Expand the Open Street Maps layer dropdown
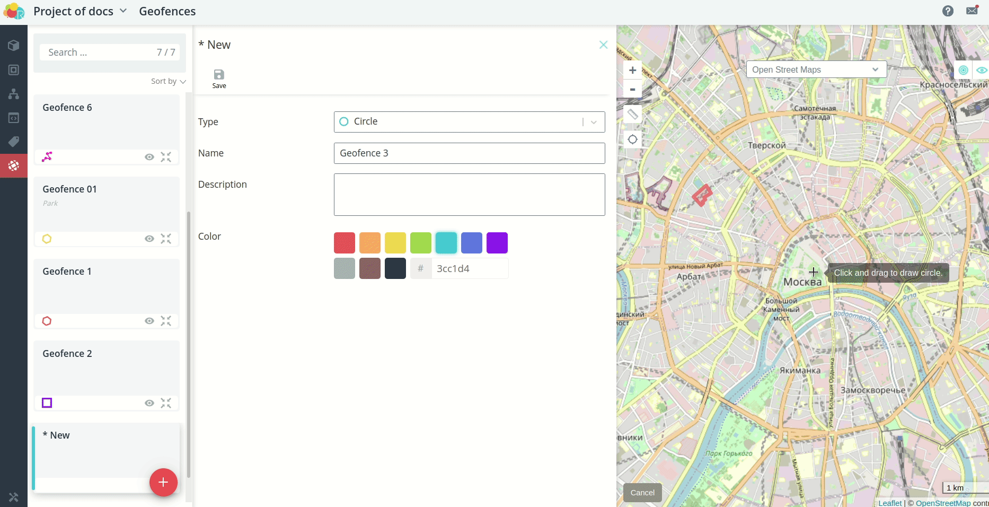This screenshot has width=989, height=507. click(x=816, y=69)
